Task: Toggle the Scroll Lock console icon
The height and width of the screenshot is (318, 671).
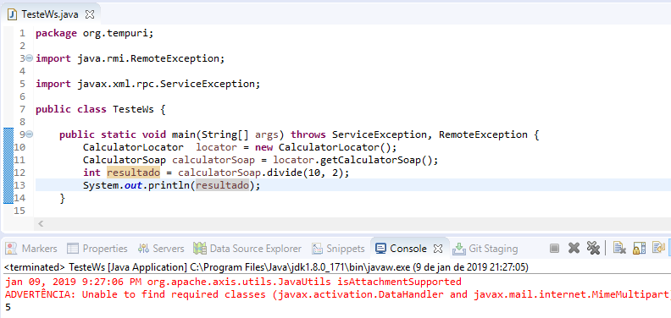Action: click(639, 248)
